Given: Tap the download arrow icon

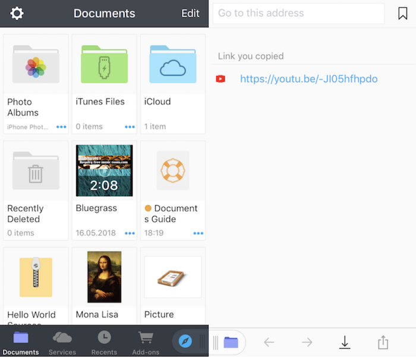Looking at the screenshot, I should point(345,342).
